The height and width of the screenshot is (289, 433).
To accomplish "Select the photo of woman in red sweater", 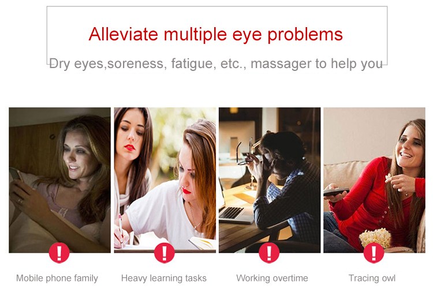I will point(374,180).
